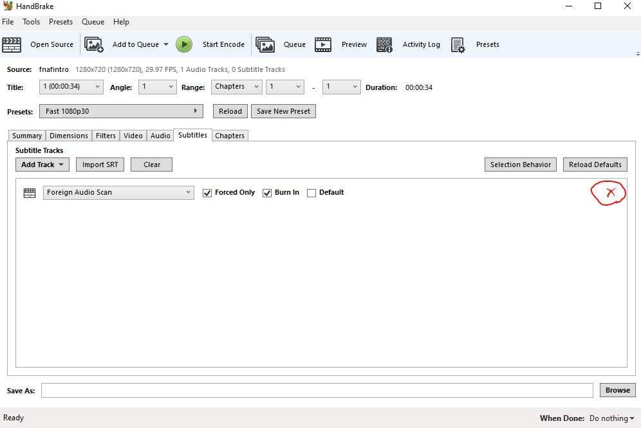Click the subtitle track clapper icon
This screenshot has width=641, height=428.
tap(30, 193)
